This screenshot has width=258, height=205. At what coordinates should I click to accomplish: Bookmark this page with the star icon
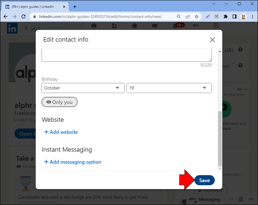197,17
